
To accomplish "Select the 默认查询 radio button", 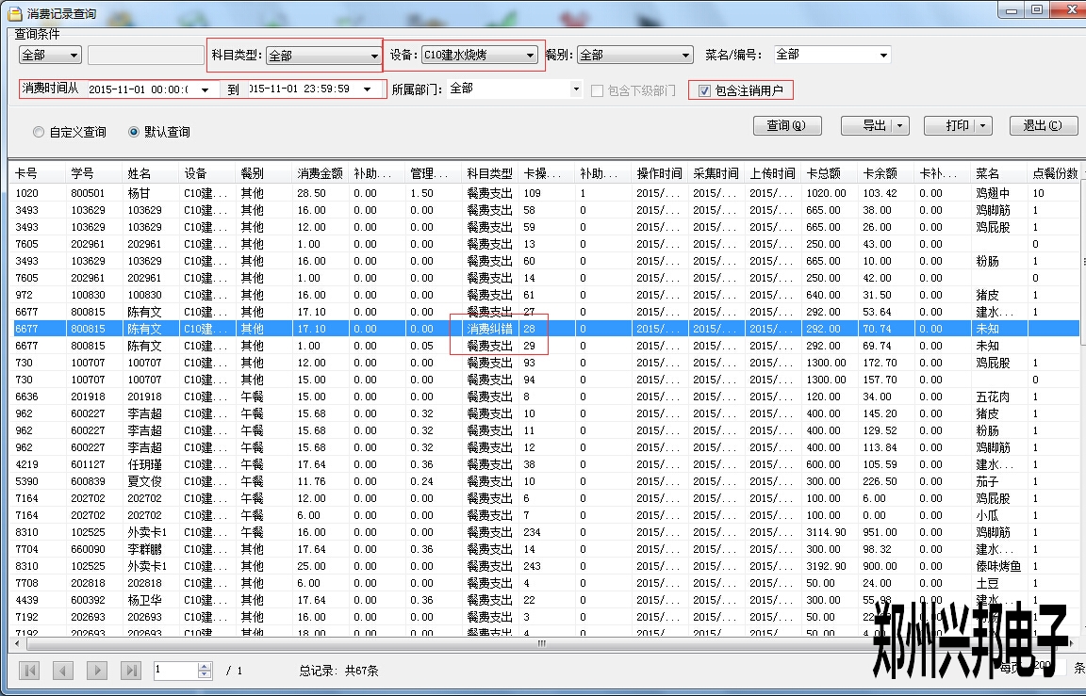I will [134, 132].
